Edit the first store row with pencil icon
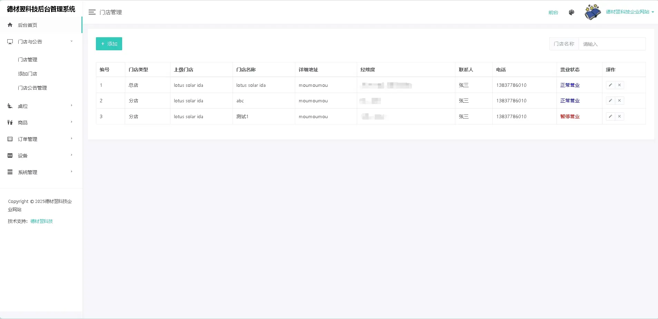658x319 pixels. tap(610, 85)
